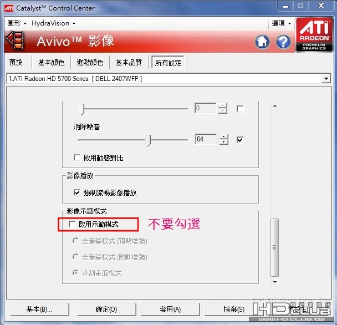Viewport: 337px width, 325px height.
Task: Click the down spinner beside value 0
Action: [x=223, y=111]
